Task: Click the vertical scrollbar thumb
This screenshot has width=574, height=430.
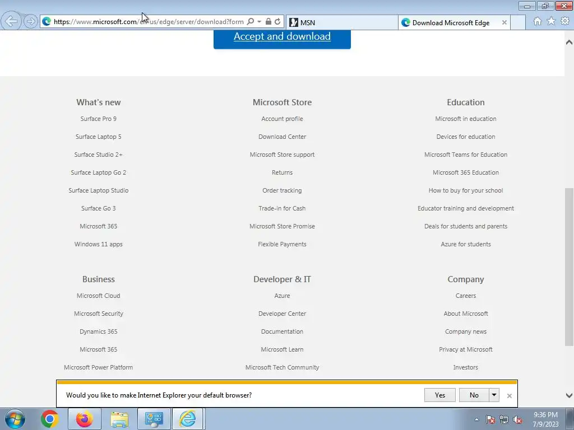Action: [x=570, y=267]
